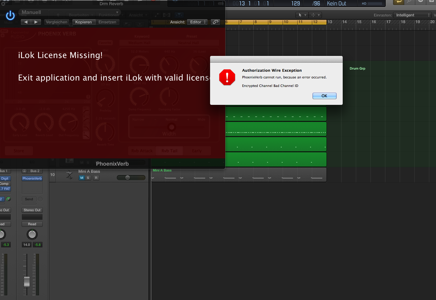Open the Stereo Out output slot
Screen dimensions: 436x300
[32, 210]
